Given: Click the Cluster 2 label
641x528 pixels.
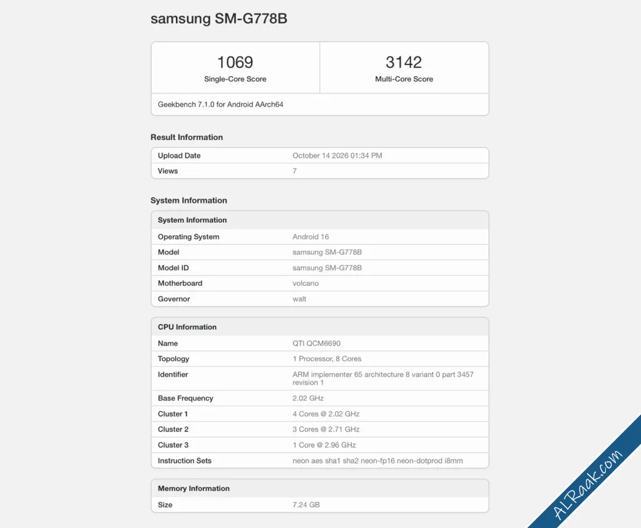Looking at the screenshot, I should click(173, 430).
